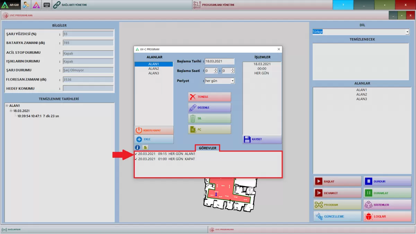Click the Kaydet save button
Viewport: 416px width, 234px height.
[x=262, y=139]
